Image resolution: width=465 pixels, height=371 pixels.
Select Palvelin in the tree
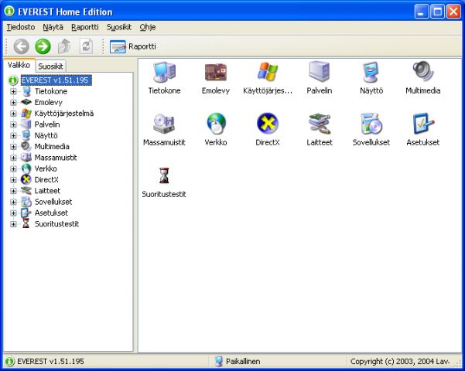[47, 124]
